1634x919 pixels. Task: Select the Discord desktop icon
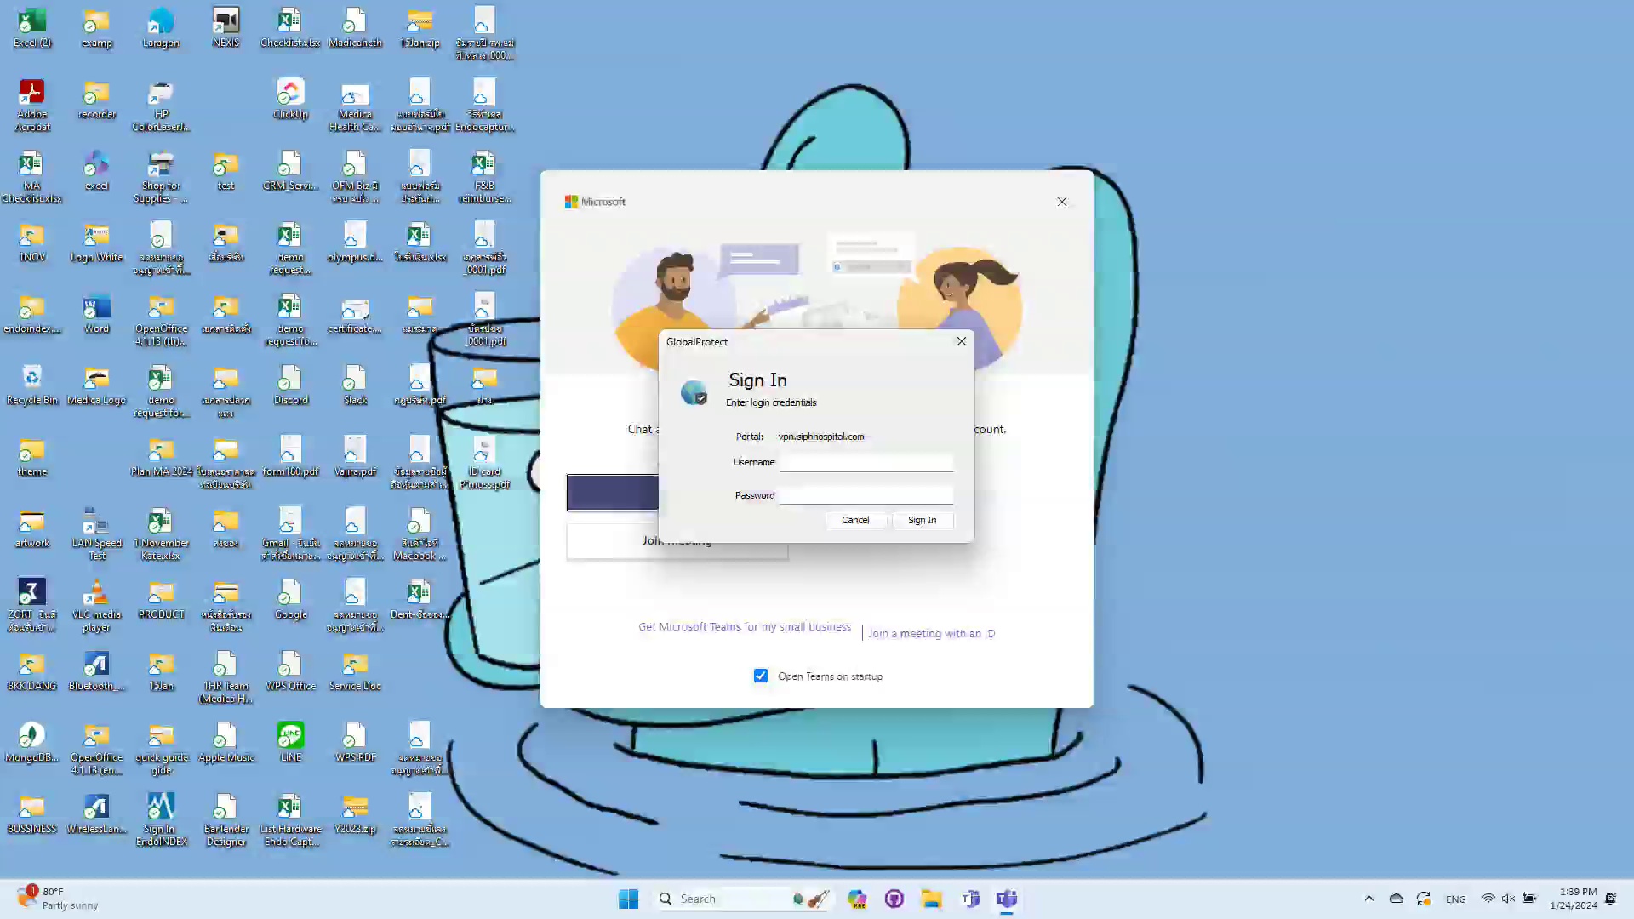click(x=290, y=385)
